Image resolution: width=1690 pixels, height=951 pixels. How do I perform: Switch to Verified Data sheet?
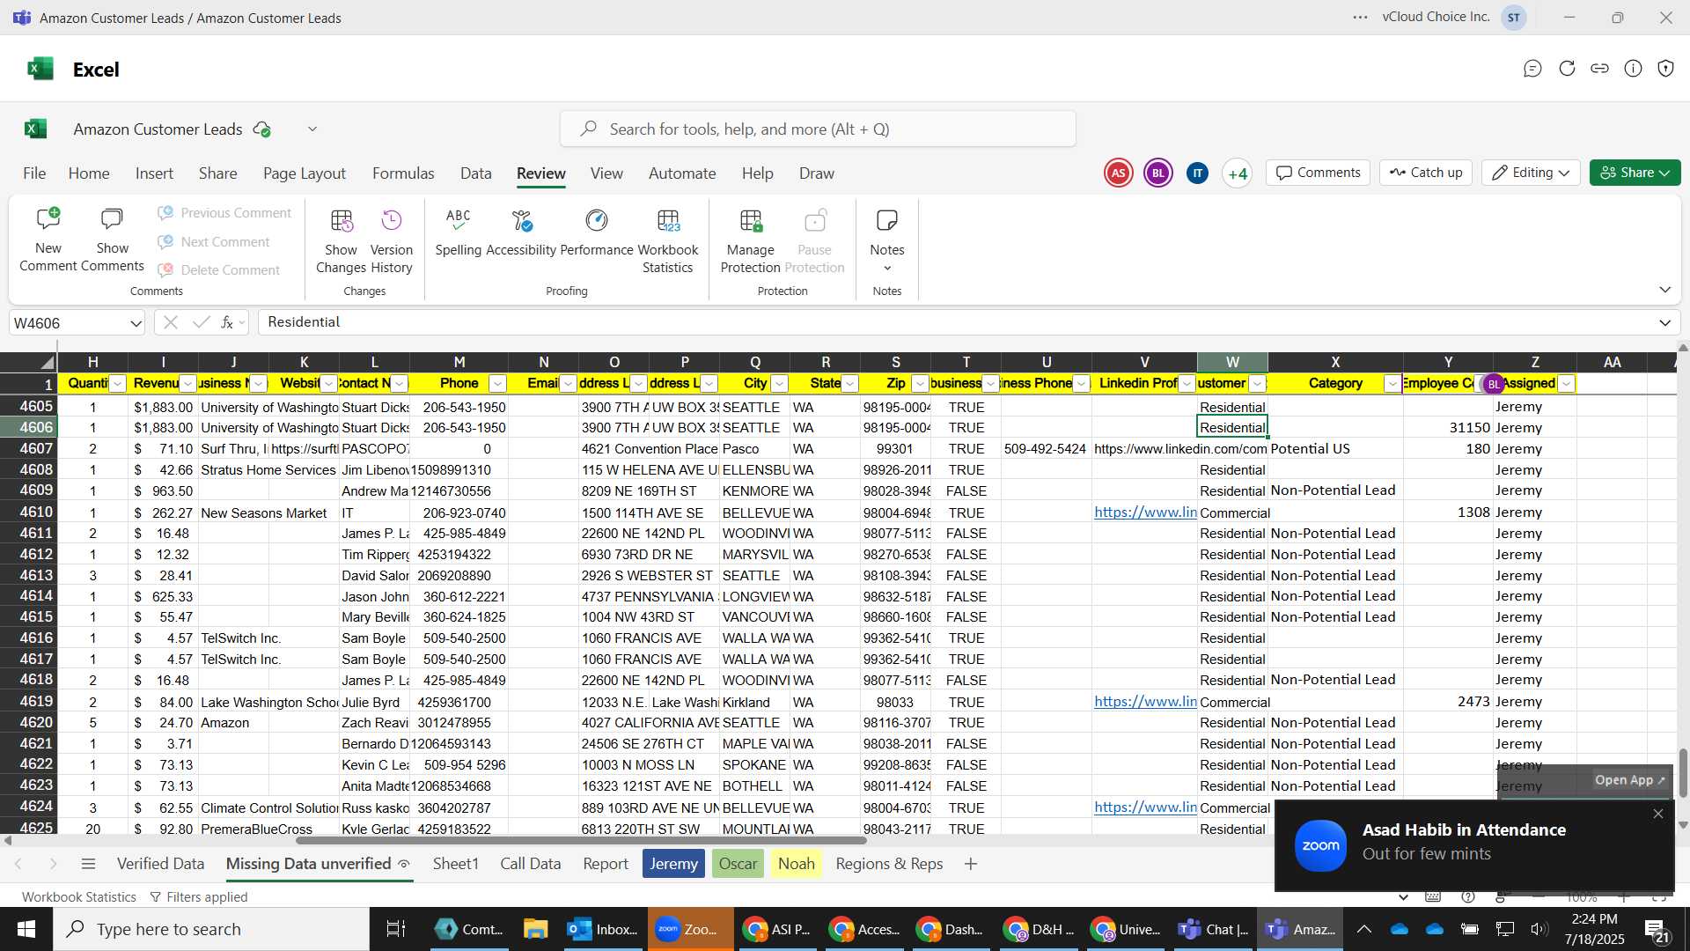point(160,864)
